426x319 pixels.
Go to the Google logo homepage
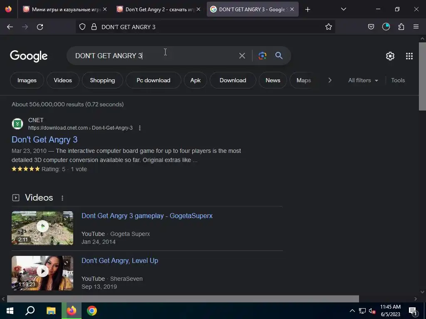click(29, 56)
